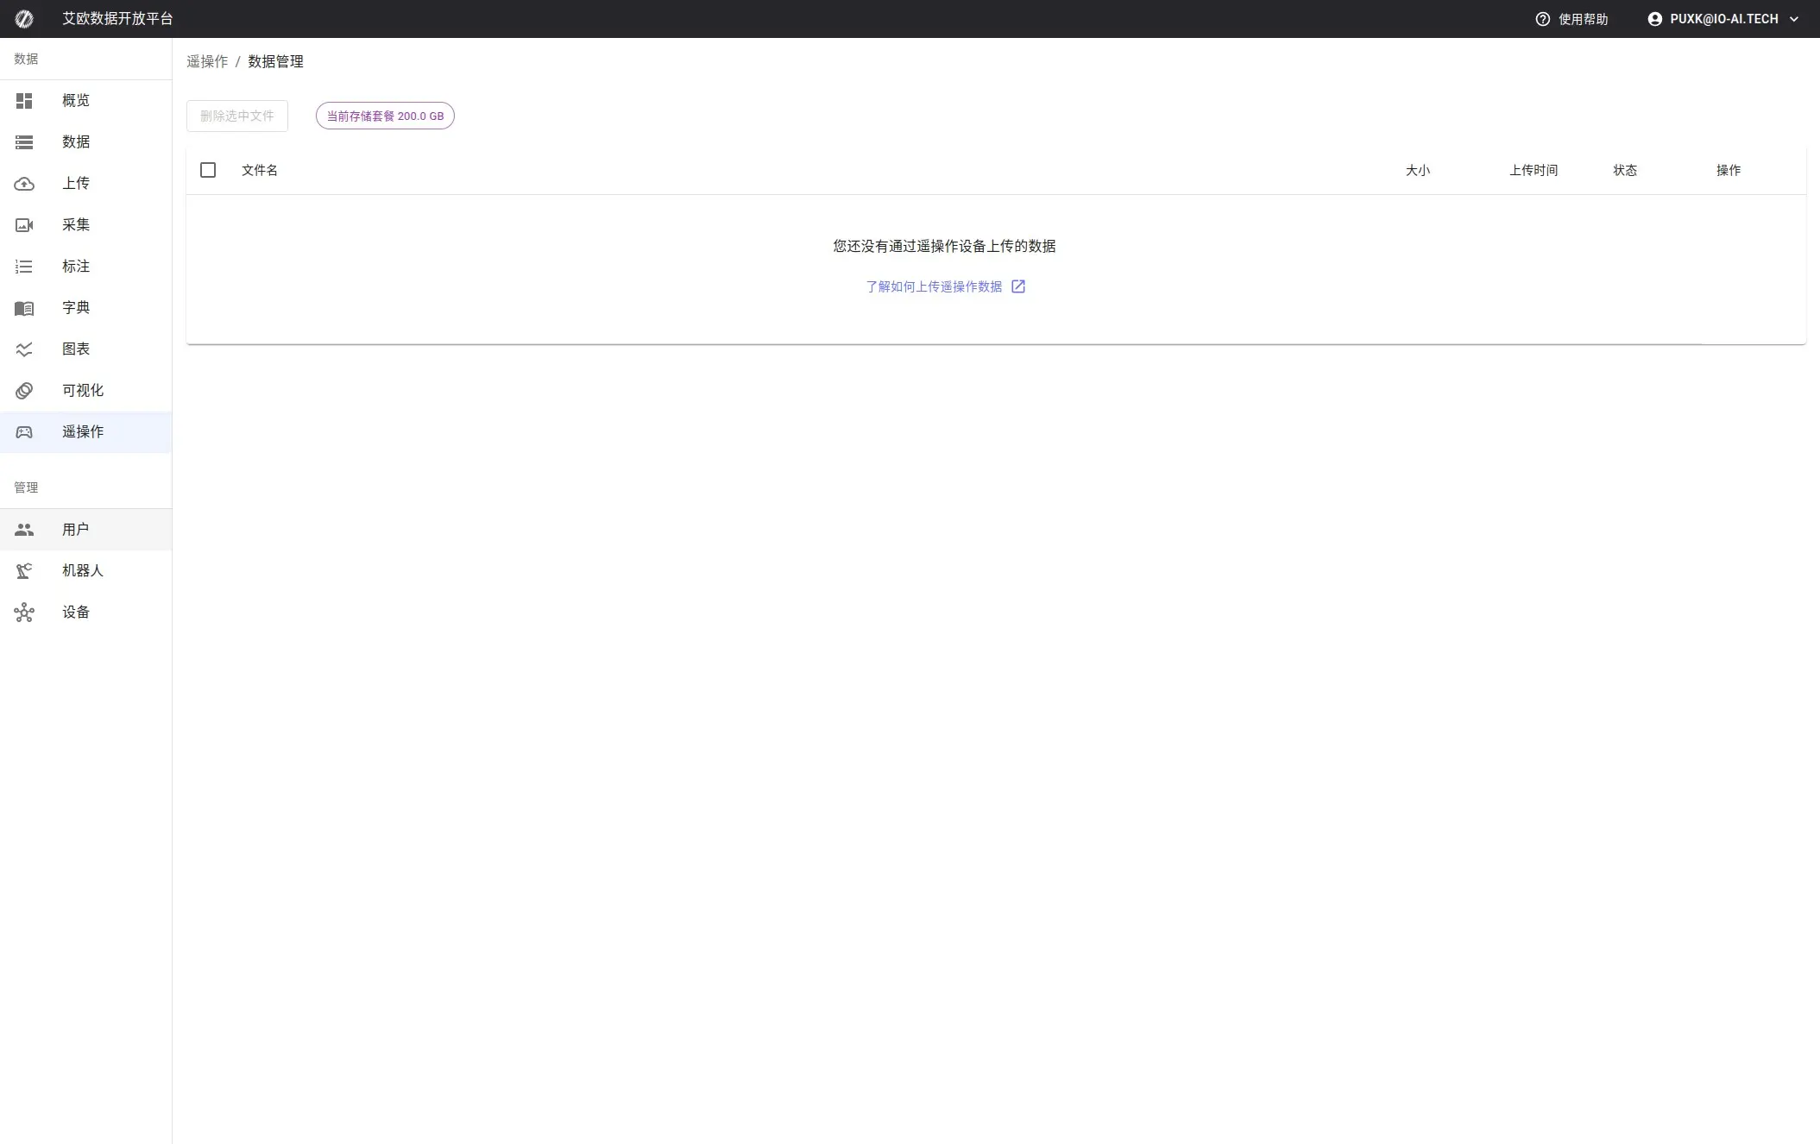
Task: Toggle the select-all checkbox beside 文件名
Action: pyautogui.click(x=208, y=170)
